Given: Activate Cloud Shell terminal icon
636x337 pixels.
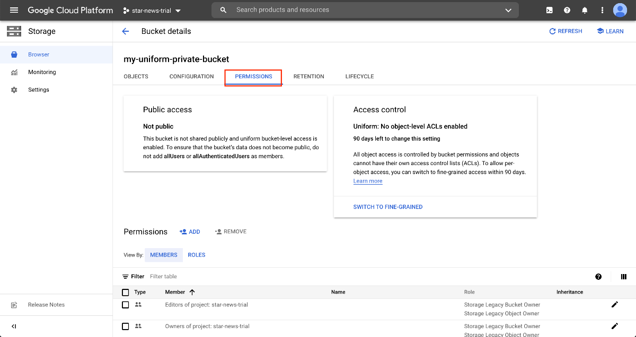Looking at the screenshot, I should tap(550, 10).
